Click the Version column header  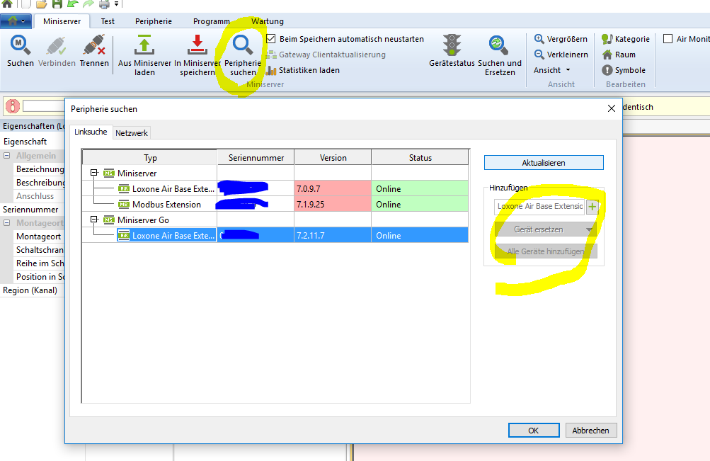[x=333, y=158]
